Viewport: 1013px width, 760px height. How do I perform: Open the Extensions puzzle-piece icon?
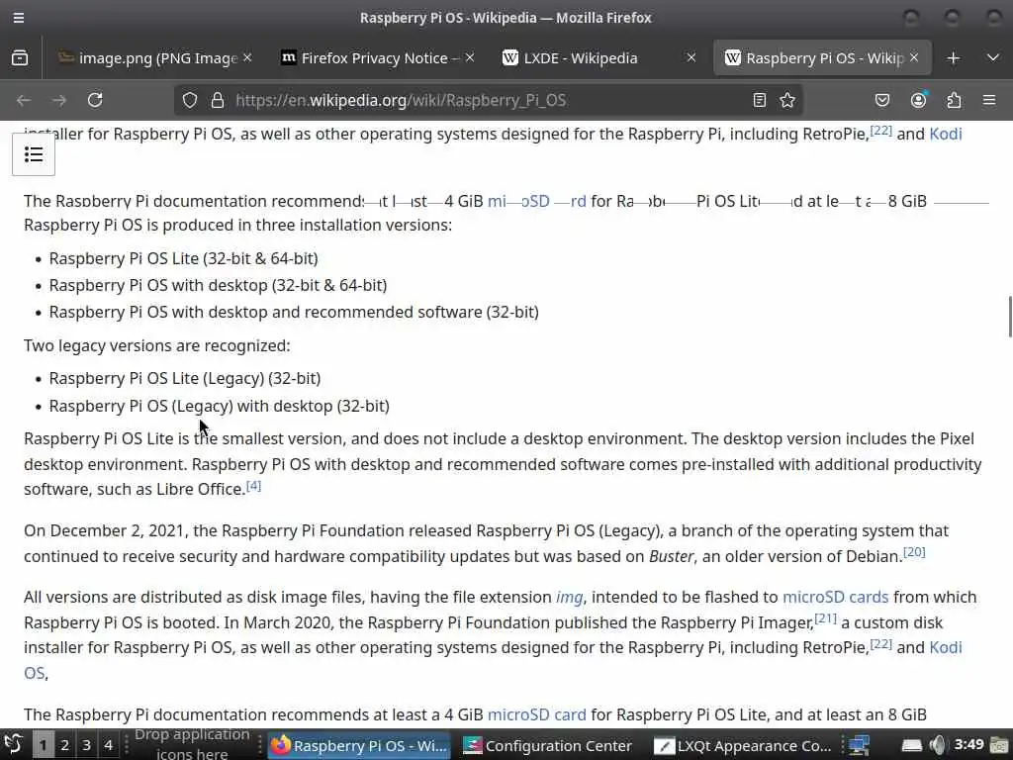954,100
